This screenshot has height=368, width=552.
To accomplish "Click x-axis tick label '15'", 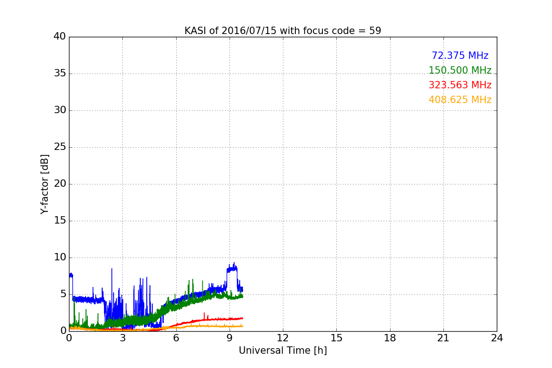I will coord(336,338).
